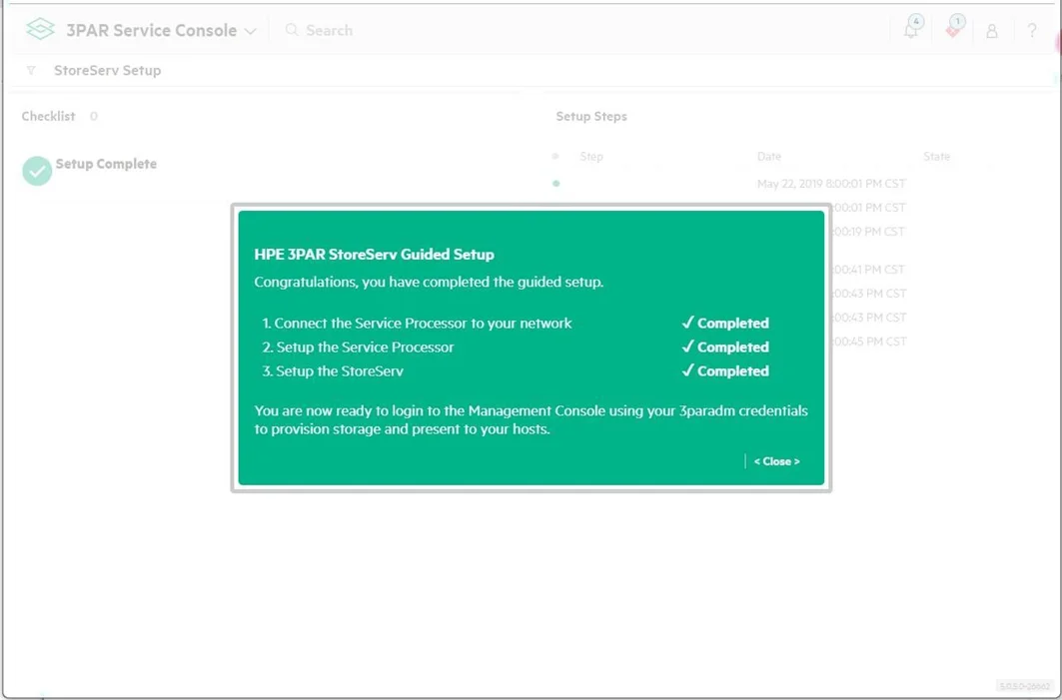This screenshot has height=700, width=1062.
Task: Click 'Setup the Service Processor' step text
Action: 365,347
